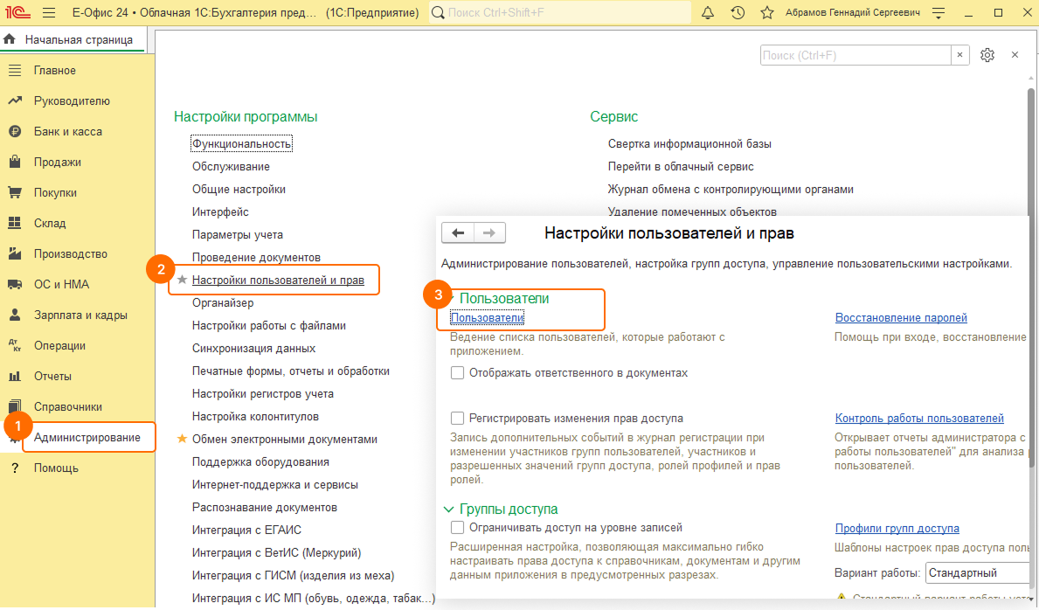The image size is (1039, 610).
Task: Open Профили групп доступа link
Action: [897, 528]
